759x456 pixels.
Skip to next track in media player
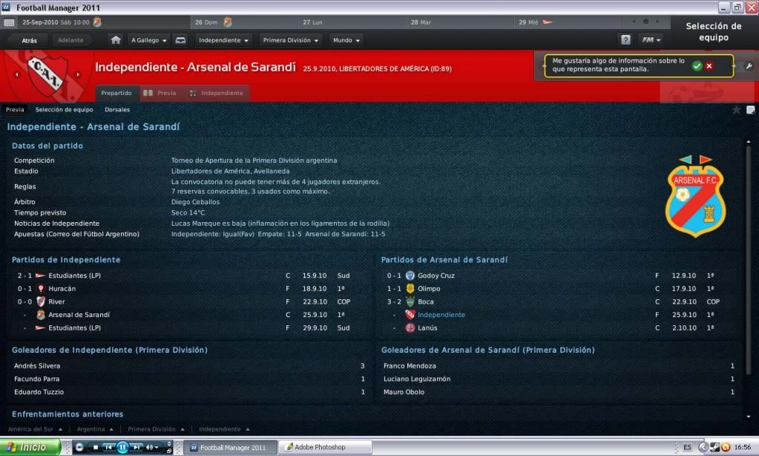pos(137,447)
